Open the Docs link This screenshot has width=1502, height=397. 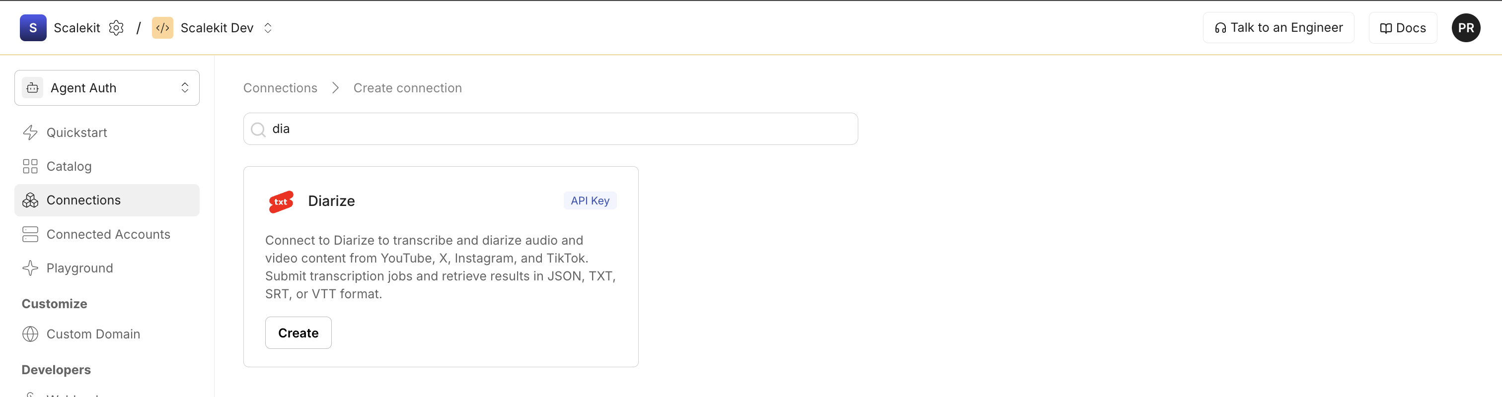pos(1402,28)
